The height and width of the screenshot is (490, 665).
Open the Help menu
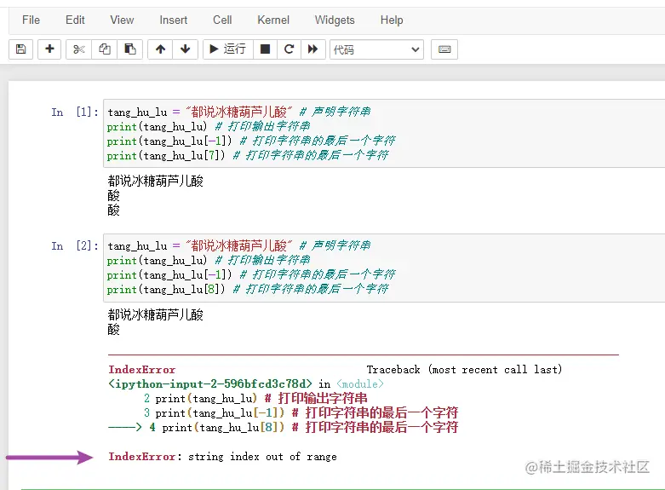(392, 20)
